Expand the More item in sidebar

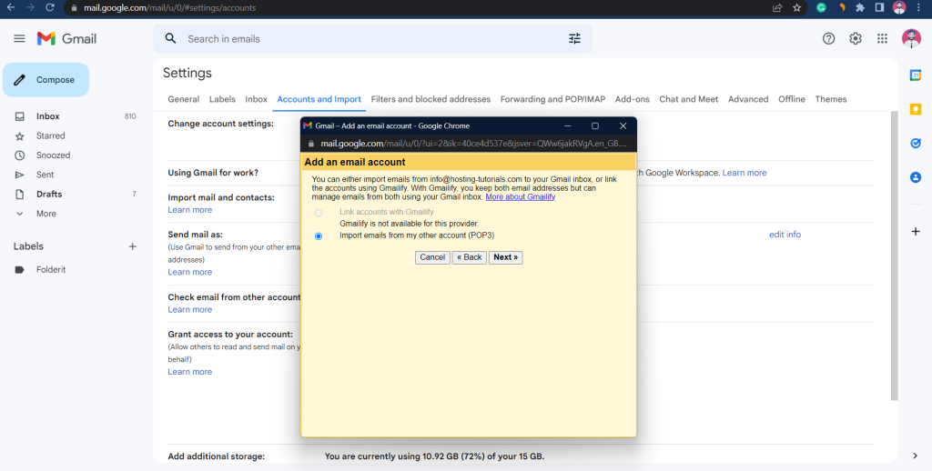[46, 214]
